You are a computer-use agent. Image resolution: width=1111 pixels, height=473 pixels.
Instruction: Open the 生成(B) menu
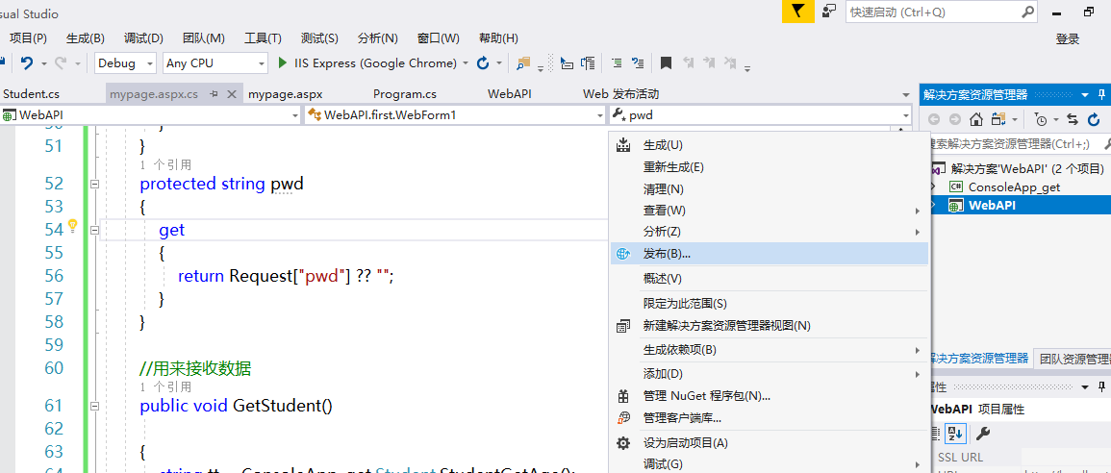click(x=85, y=38)
